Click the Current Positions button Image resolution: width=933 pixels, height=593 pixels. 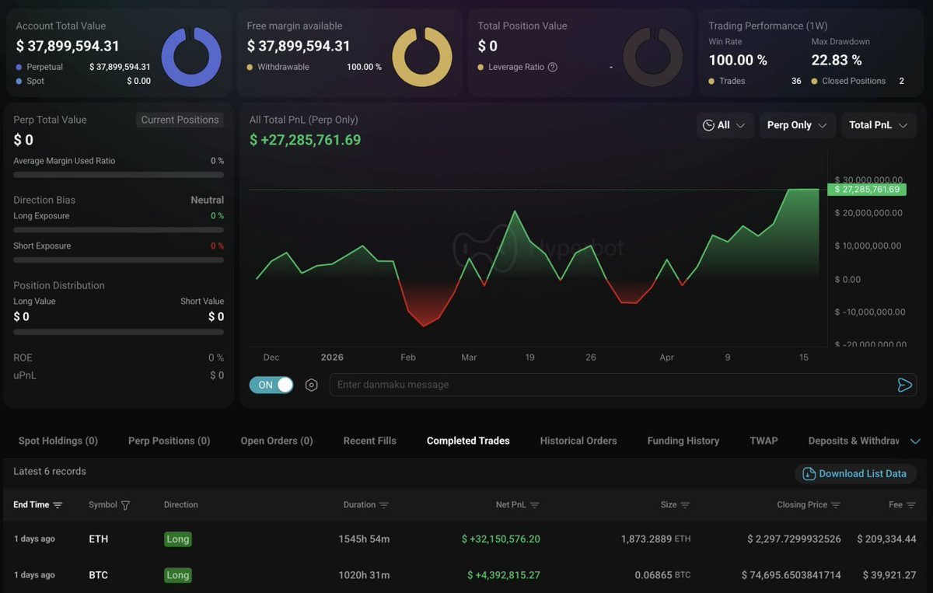[x=180, y=120]
